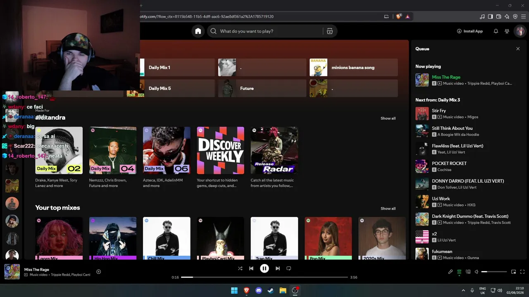The width and height of the screenshot is (529, 297).
Task: Close the Queue panel
Action: click(x=518, y=49)
